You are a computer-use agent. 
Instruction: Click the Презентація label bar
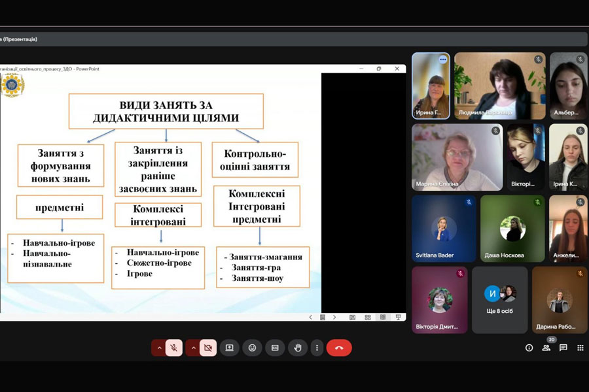(x=293, y=39)
